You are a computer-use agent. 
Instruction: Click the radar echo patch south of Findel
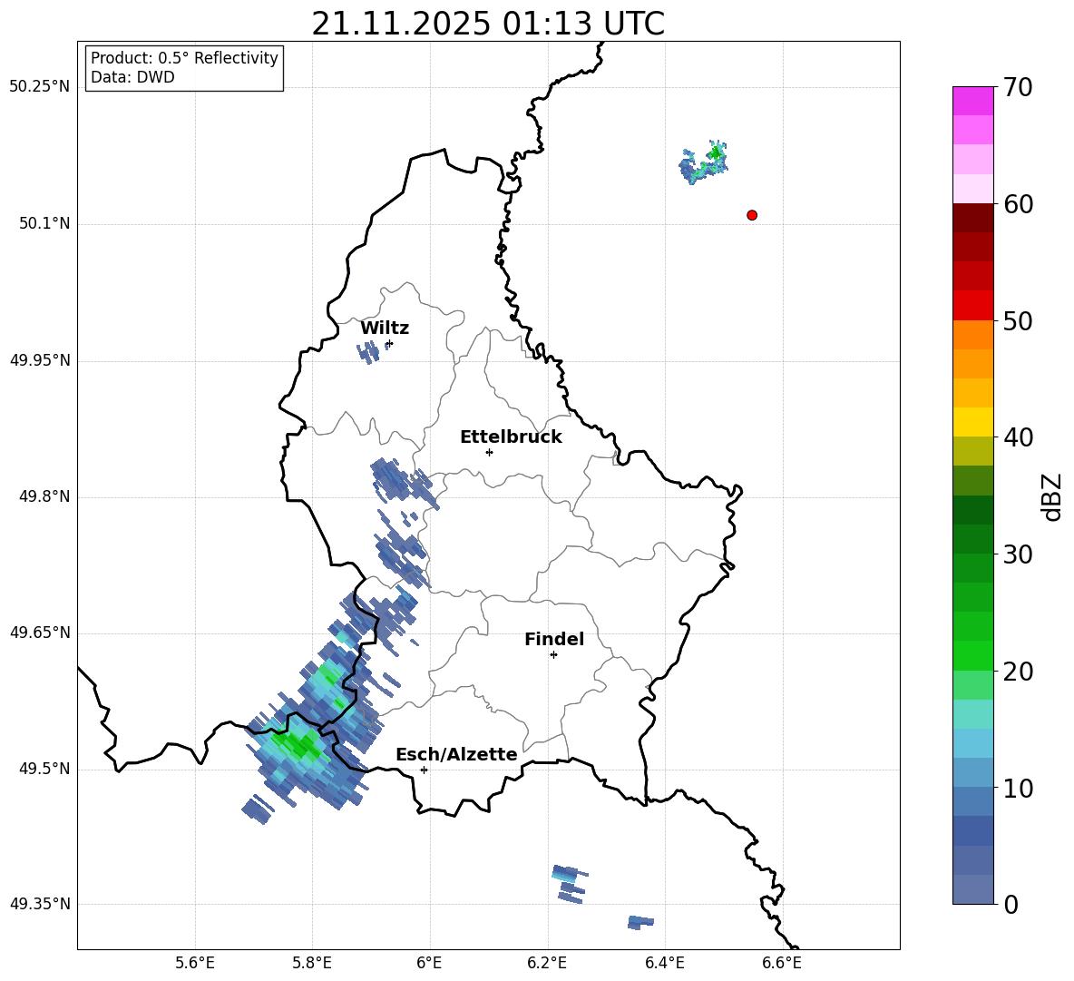click(x=569, y=884)
